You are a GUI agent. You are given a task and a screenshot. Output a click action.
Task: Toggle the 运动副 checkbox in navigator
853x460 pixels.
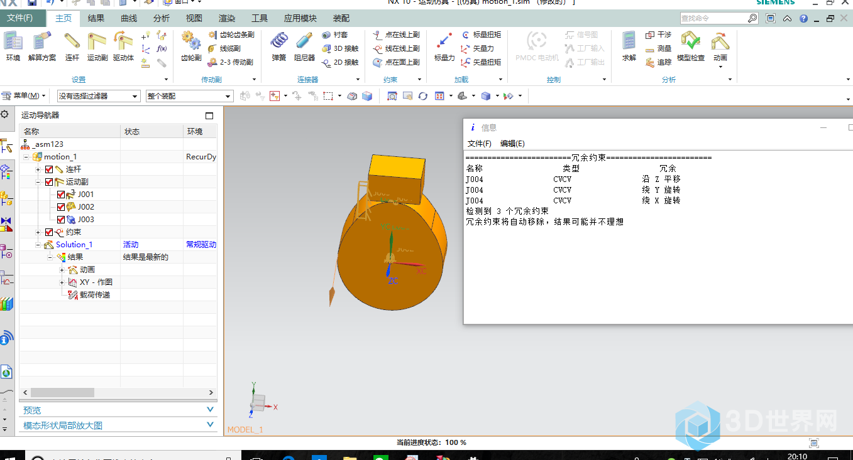[x=49, y=182]
